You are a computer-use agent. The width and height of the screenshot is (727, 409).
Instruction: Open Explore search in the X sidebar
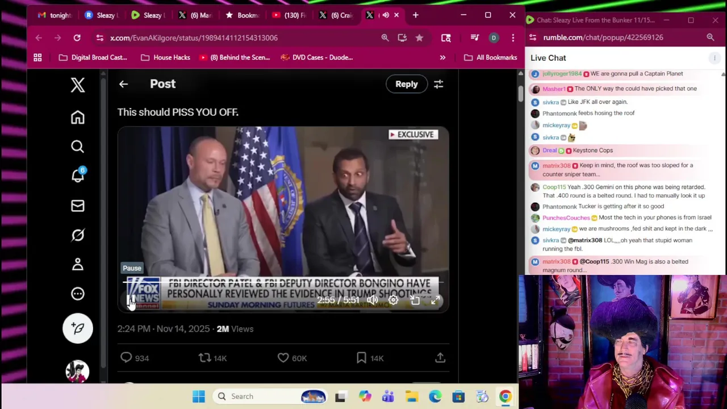[78, 147]
